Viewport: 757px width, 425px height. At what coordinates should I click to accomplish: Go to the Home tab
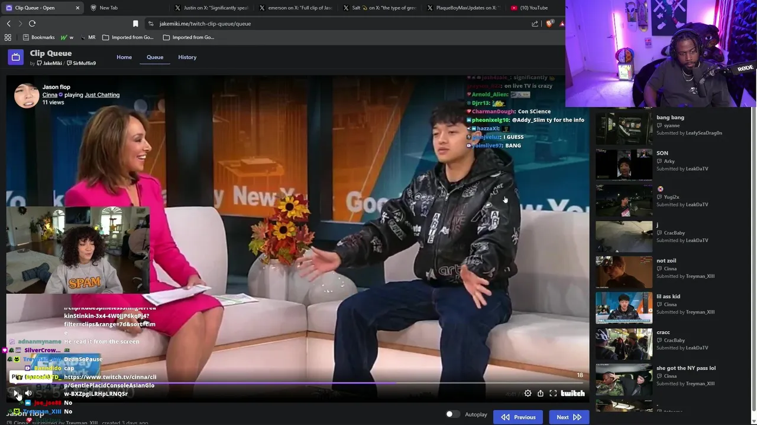[124, 57]
